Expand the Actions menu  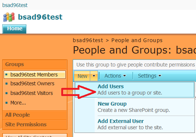(x=115, y=76)
